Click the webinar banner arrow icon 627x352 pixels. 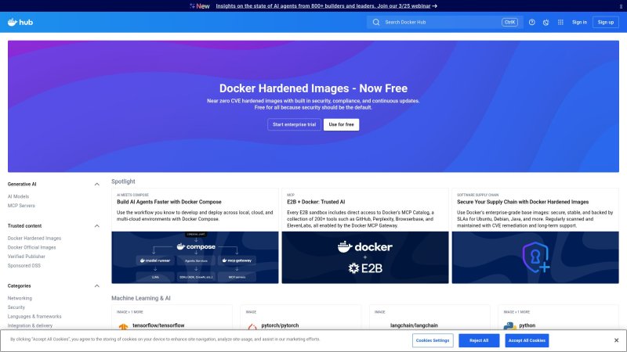[435, 6]
